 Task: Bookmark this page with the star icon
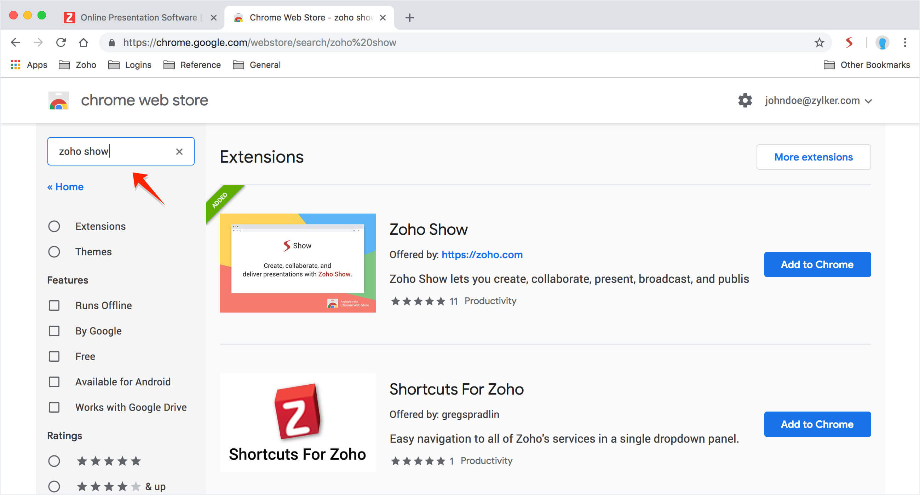819,42
